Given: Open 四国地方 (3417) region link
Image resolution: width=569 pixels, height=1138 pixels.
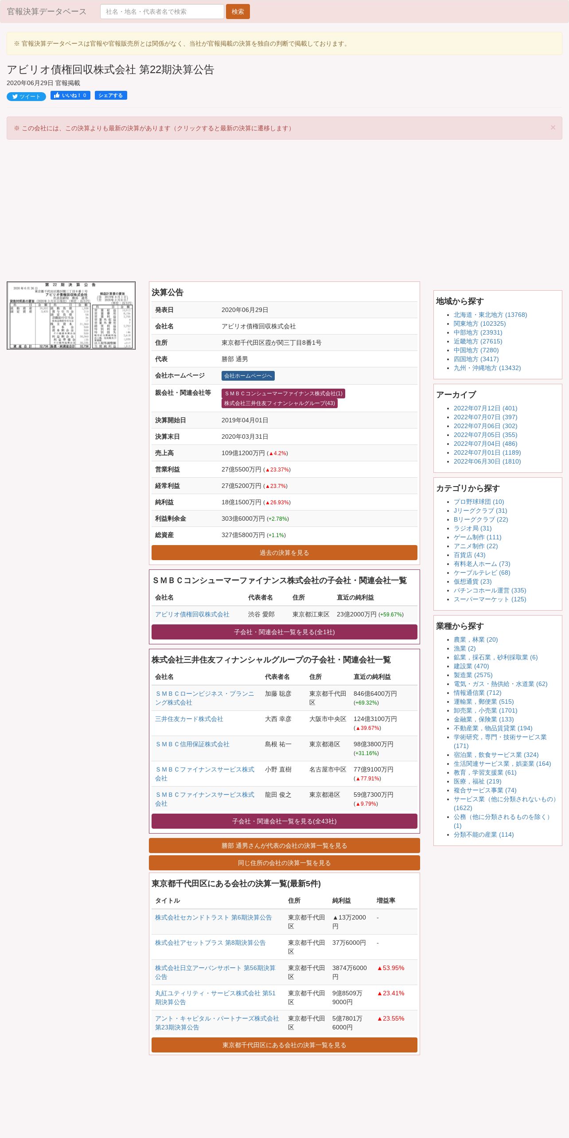Looking at the screenshot, I should coord(476,359).
